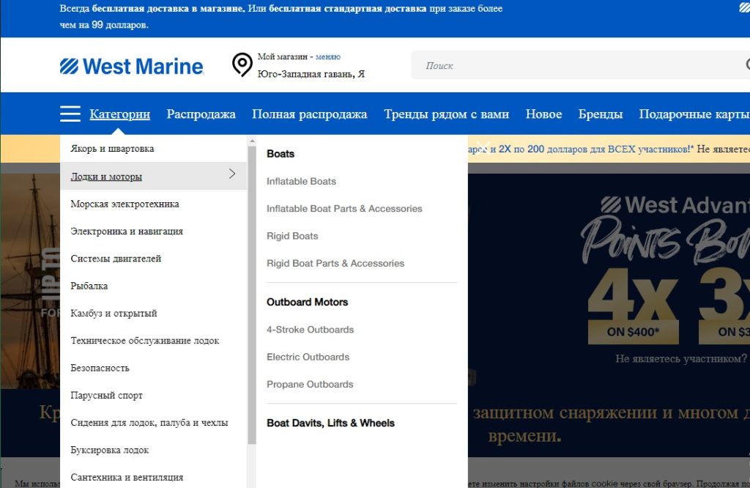This screenshot has width=750, height=488.
Task: Select Лодки и моторы category
Action: click(x=106, y=177)
